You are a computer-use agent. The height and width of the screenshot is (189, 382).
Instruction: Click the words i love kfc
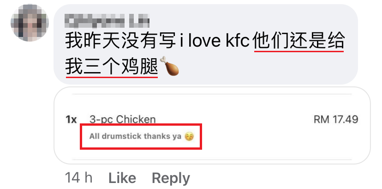214,41
